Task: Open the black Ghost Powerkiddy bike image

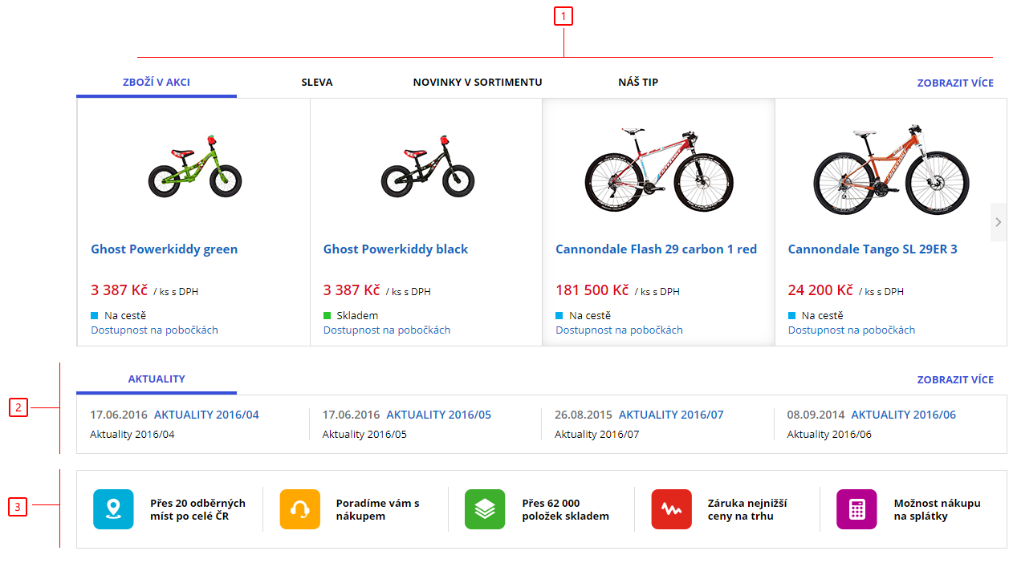Action: coord(428,167)
